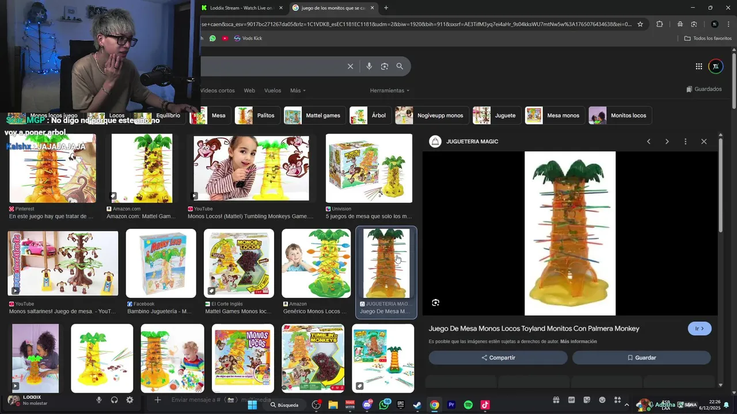Open Spotify from the taskbar
Image resolution: width=737 pixels, height=414 pixels.
click(468, 405)
